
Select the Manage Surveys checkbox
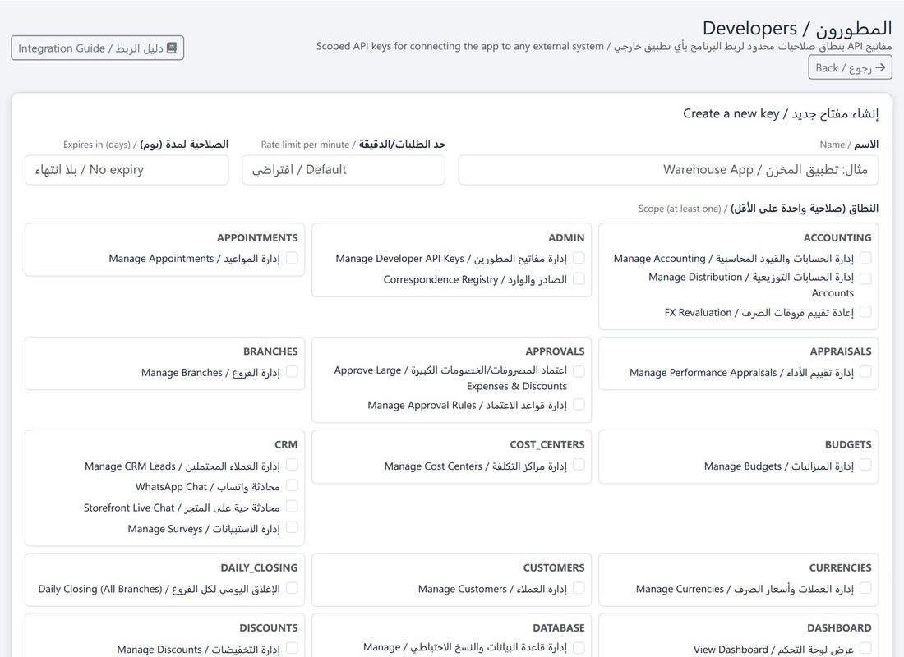293,527
